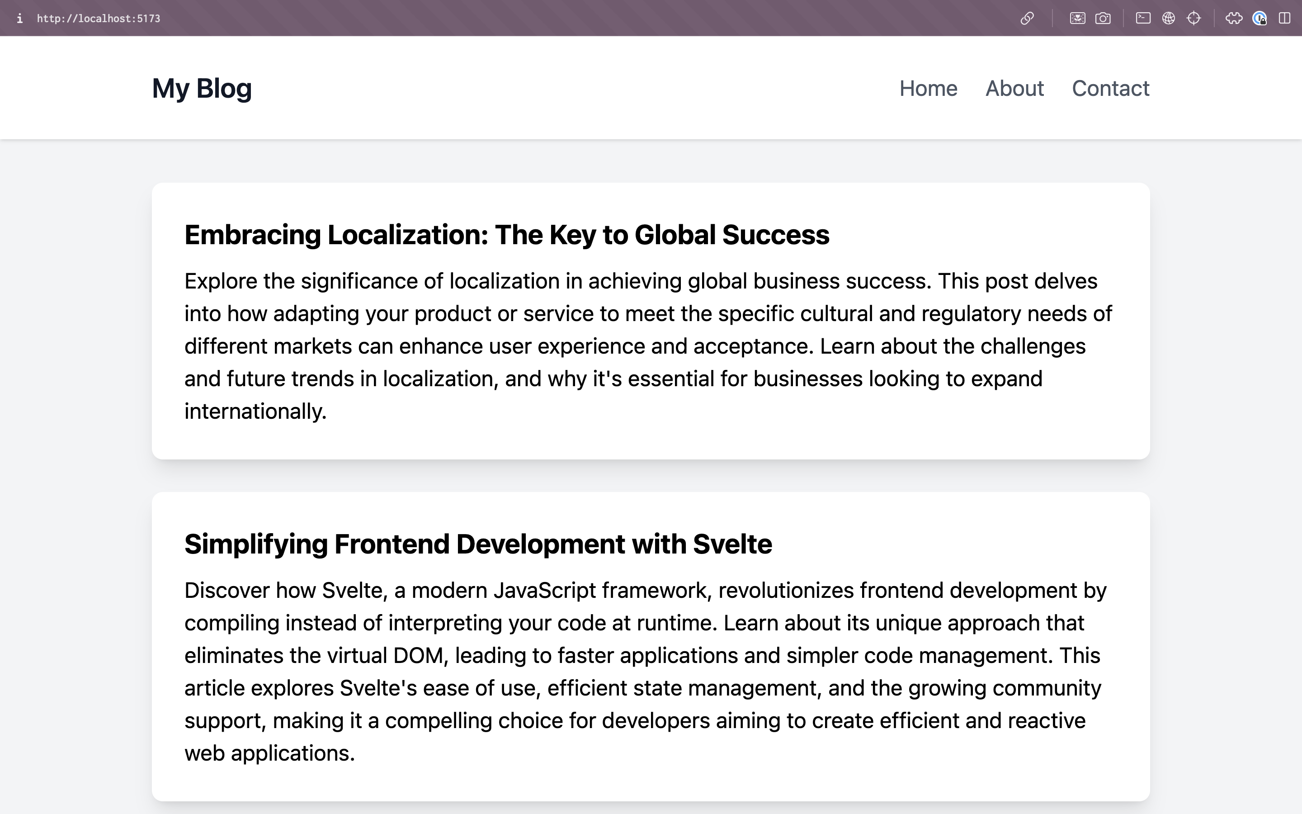
Task: Select the image capture icon
Action: pyautogui.click(x=1078, y=18)
